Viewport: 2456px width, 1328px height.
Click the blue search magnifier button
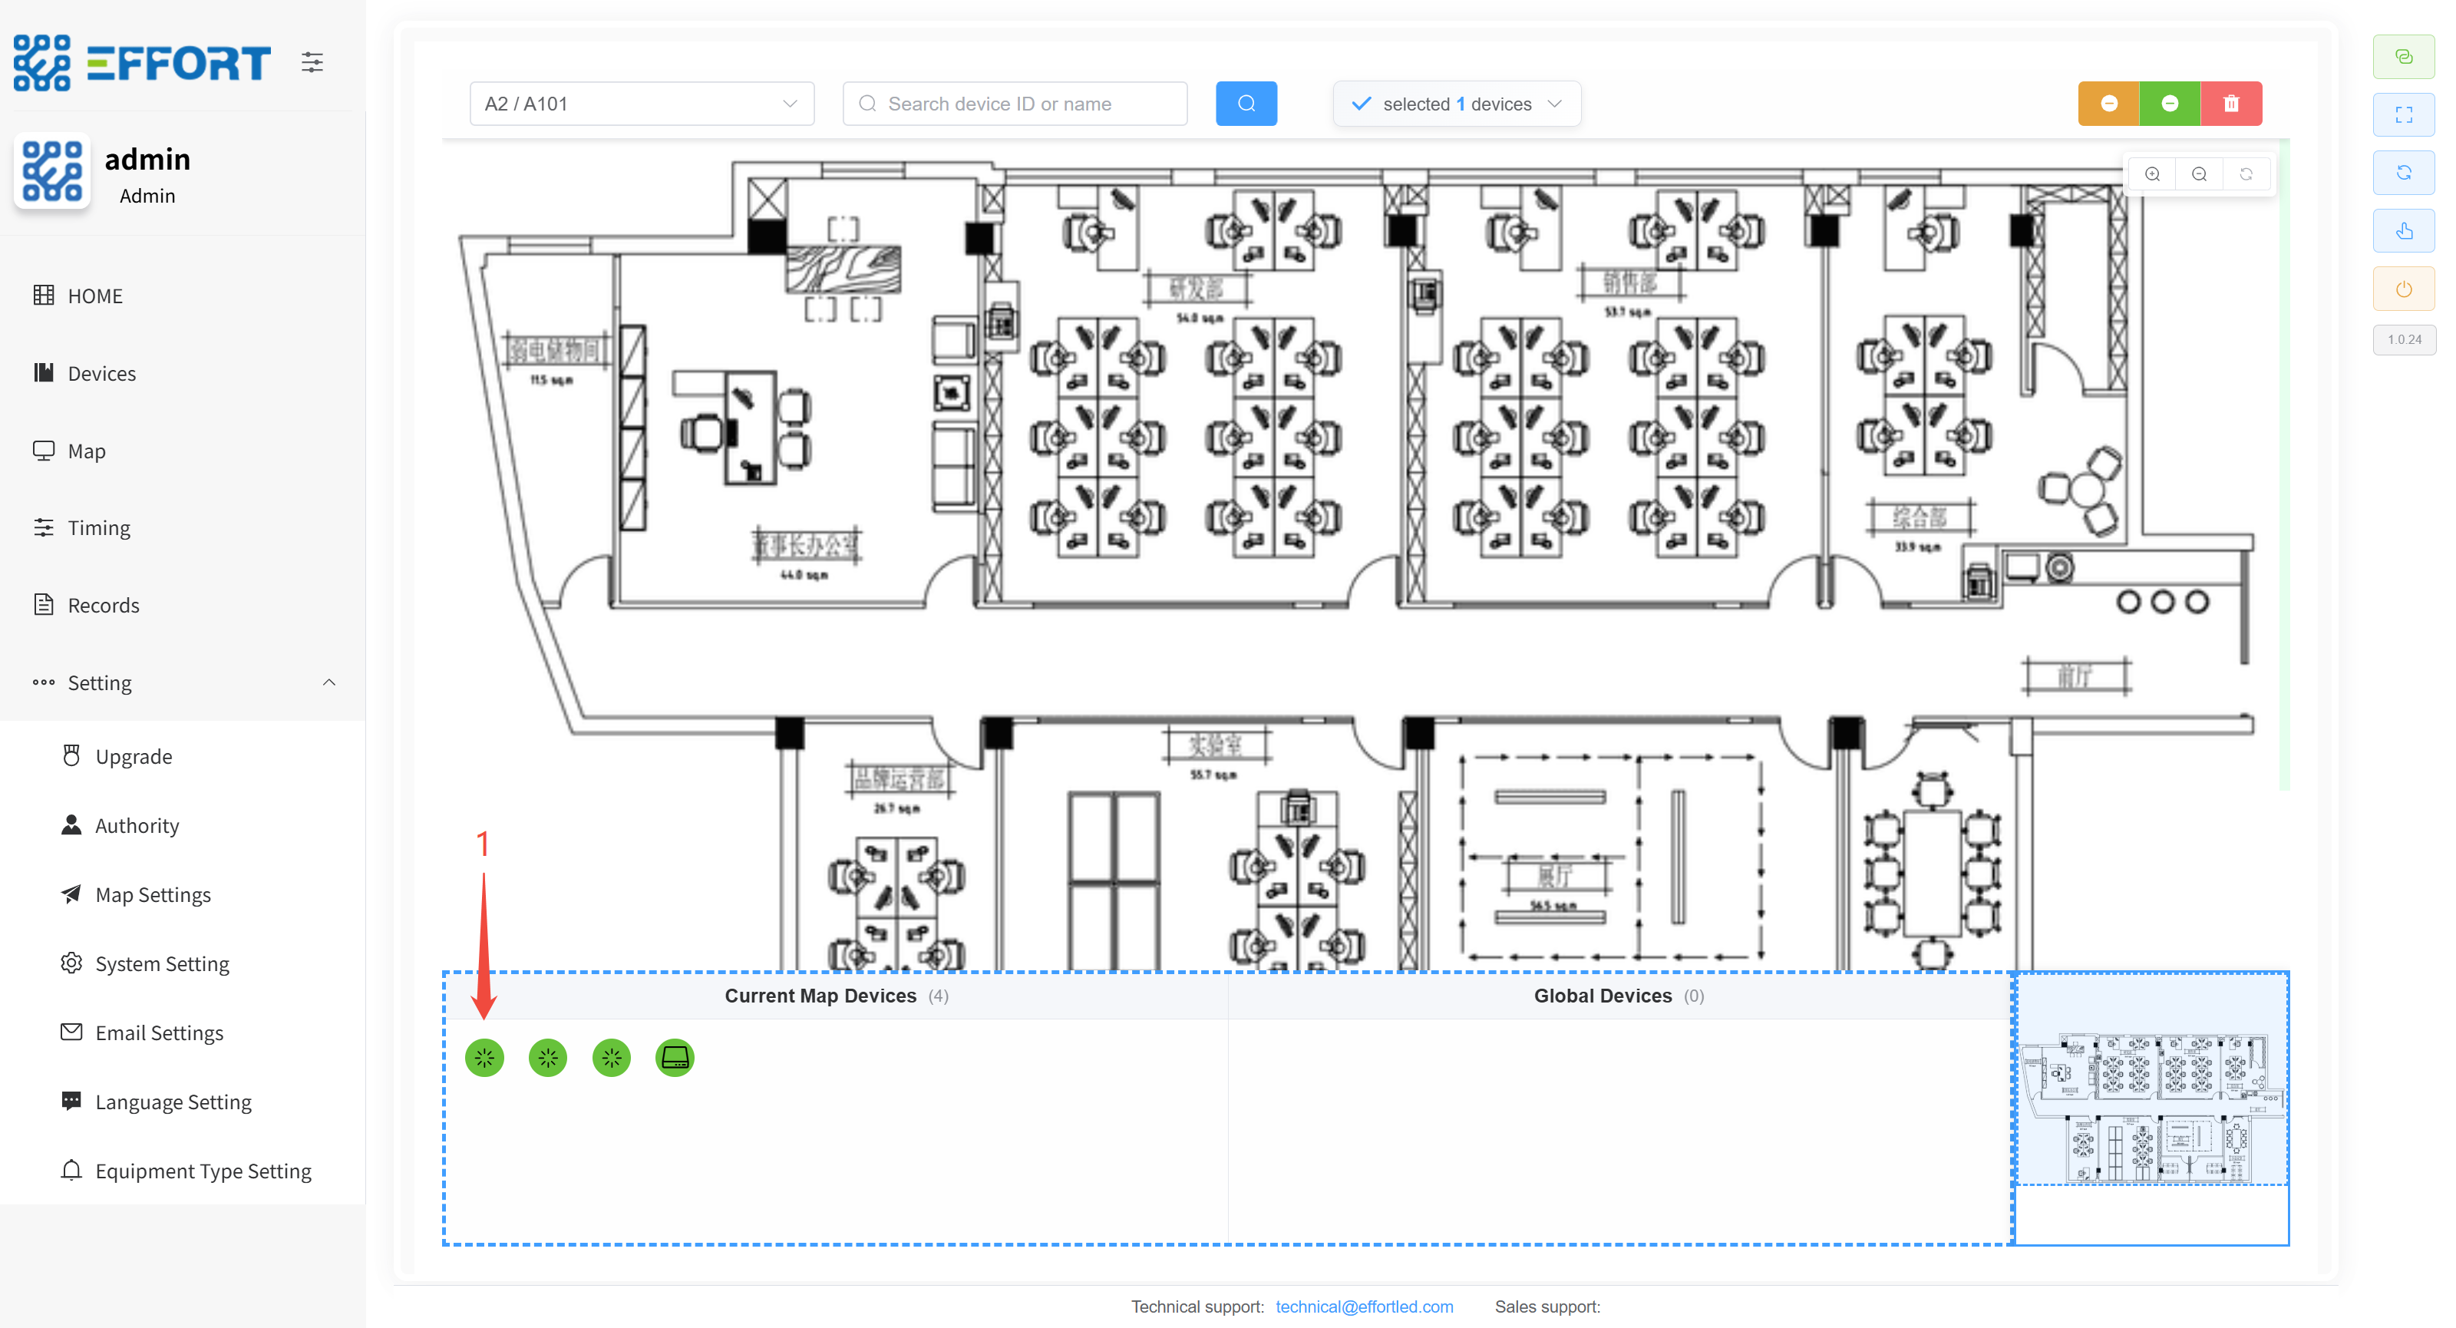point(1245,104)
